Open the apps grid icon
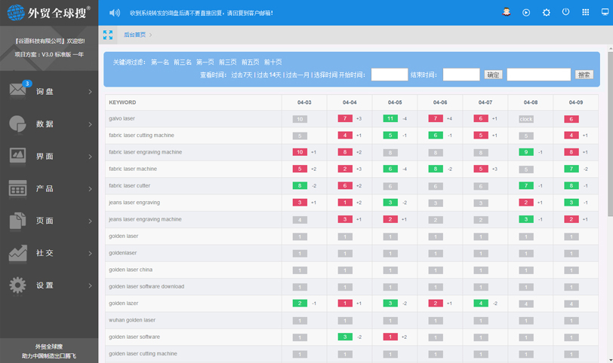The width and height of the screenshot is (613, 363). coord(585,13)
